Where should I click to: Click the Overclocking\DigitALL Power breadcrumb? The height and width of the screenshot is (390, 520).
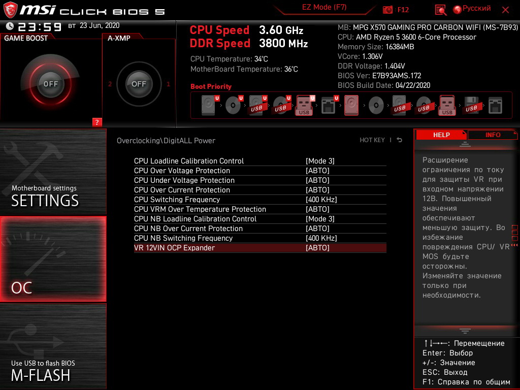[166, 140]
